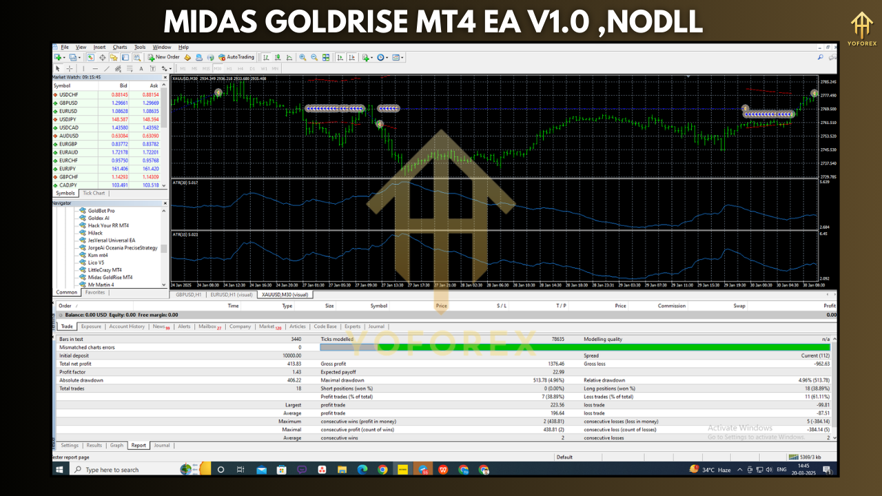The height and width of the screenshot is (496, 882).
Task: Switch to the M1 timeframe
Action: tap(183, 68)
